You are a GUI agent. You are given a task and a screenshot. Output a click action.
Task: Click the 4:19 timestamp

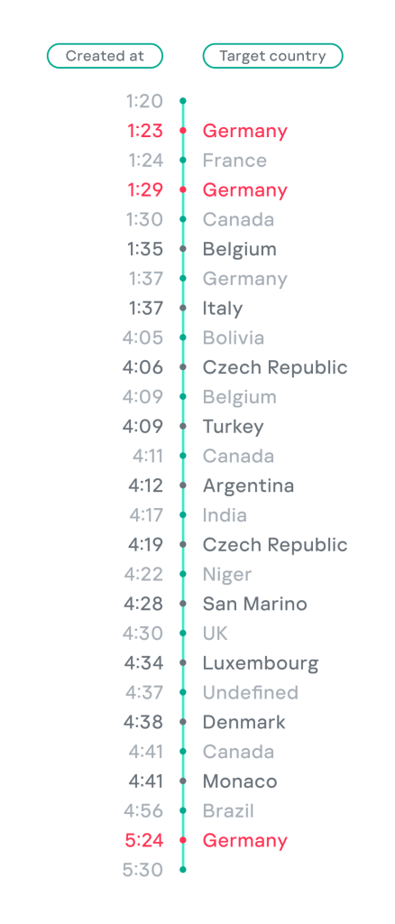click(x=145, y=544)
